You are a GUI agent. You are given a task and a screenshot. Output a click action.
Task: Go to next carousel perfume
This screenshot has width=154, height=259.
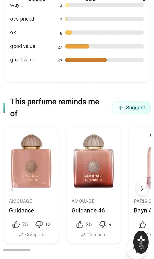(x=142, y=189)
